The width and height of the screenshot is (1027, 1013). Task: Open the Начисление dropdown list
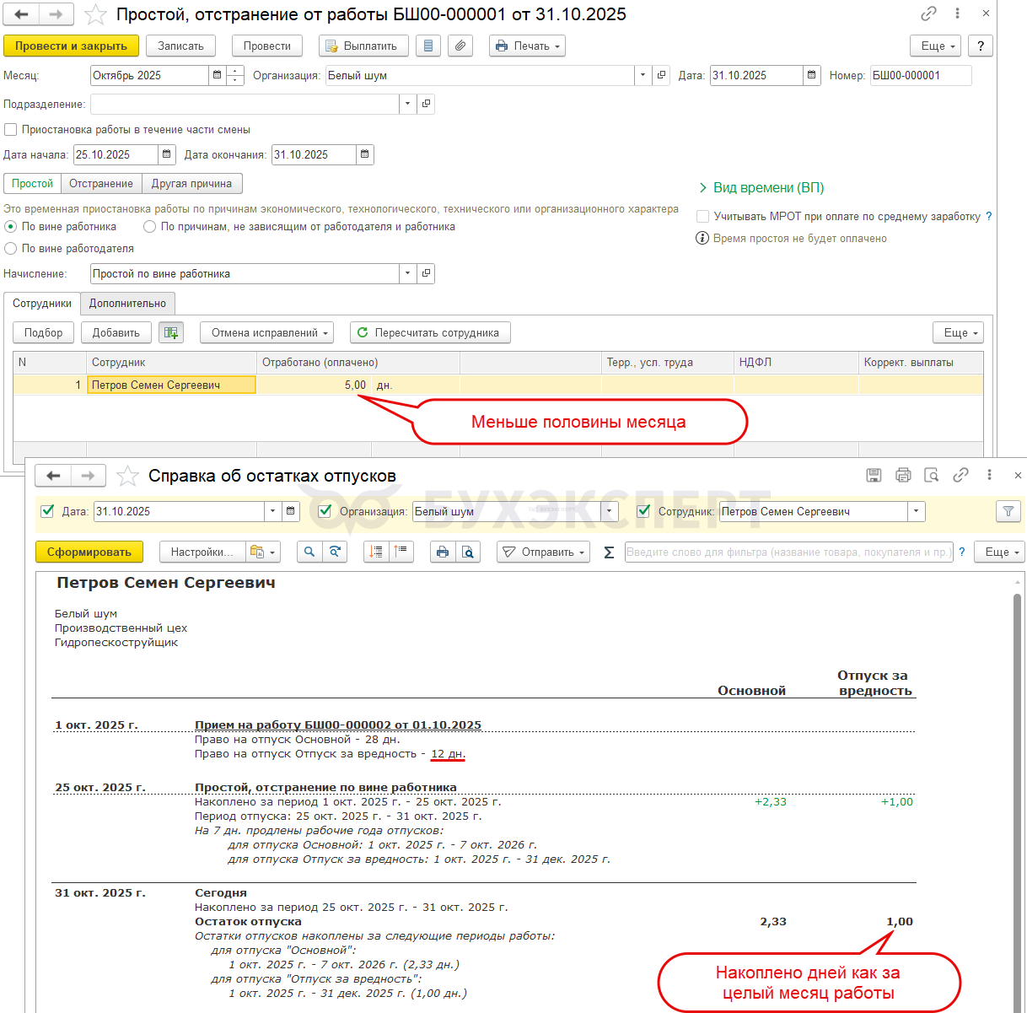[408, 274]
